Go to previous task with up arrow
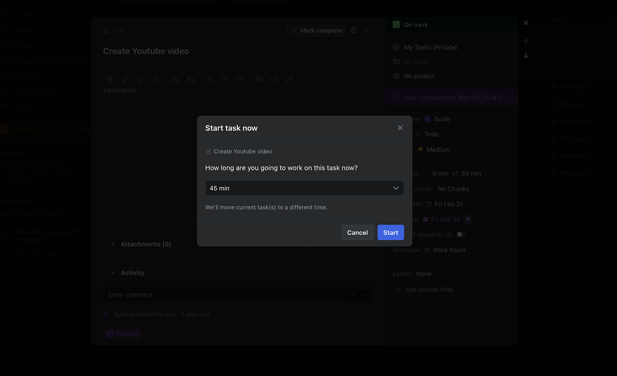 526,42
